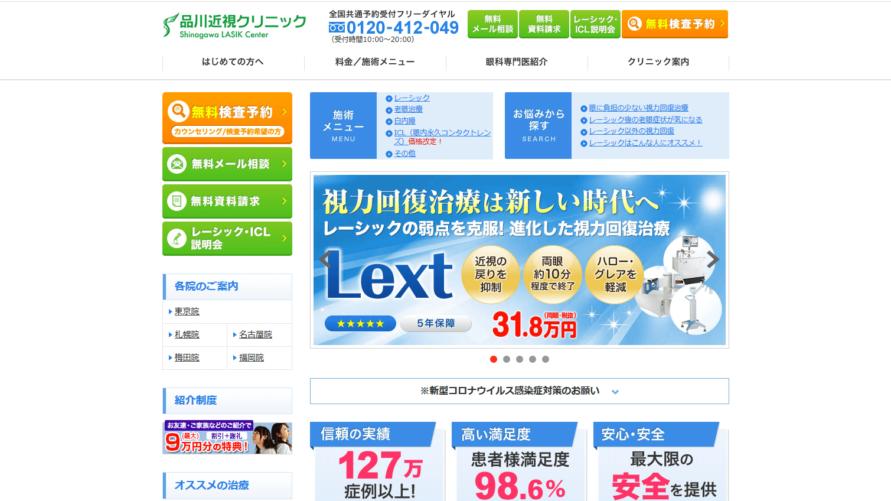Click the header 無料資料請求 button
This screenshot has height=501, width=891.
tap(544, 24)
